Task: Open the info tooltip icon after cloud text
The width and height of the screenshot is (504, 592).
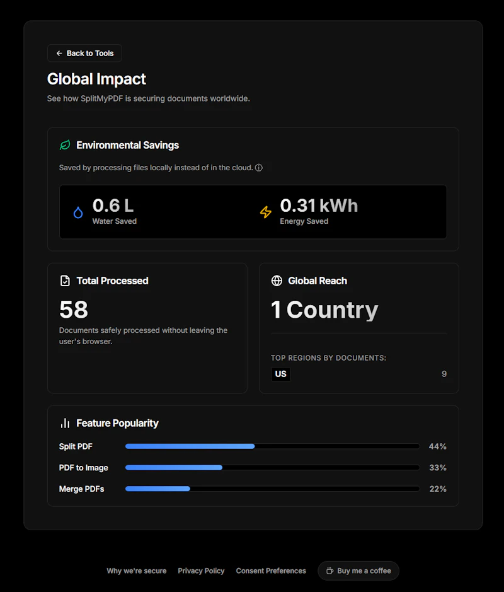Action: click(x=259, y=168)
